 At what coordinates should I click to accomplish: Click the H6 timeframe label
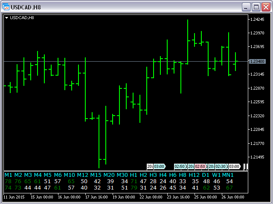point(173,175)
